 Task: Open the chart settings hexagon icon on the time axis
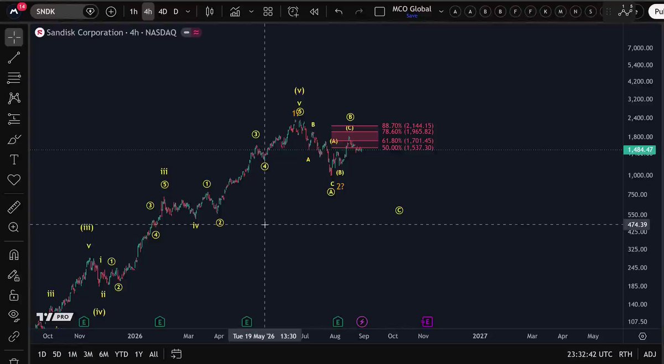point(642,336)
